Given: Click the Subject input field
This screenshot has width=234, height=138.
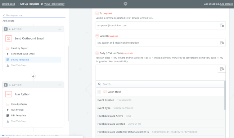Looking at the screenshot, I should 157,43.
